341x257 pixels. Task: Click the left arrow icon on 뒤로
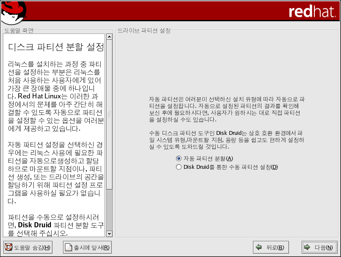[258, 248]
